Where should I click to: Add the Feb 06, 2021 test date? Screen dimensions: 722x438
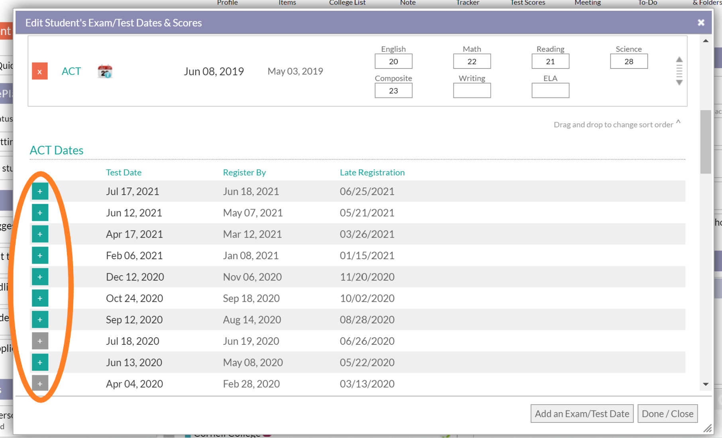pyautogui.click(x=40, y=256)
